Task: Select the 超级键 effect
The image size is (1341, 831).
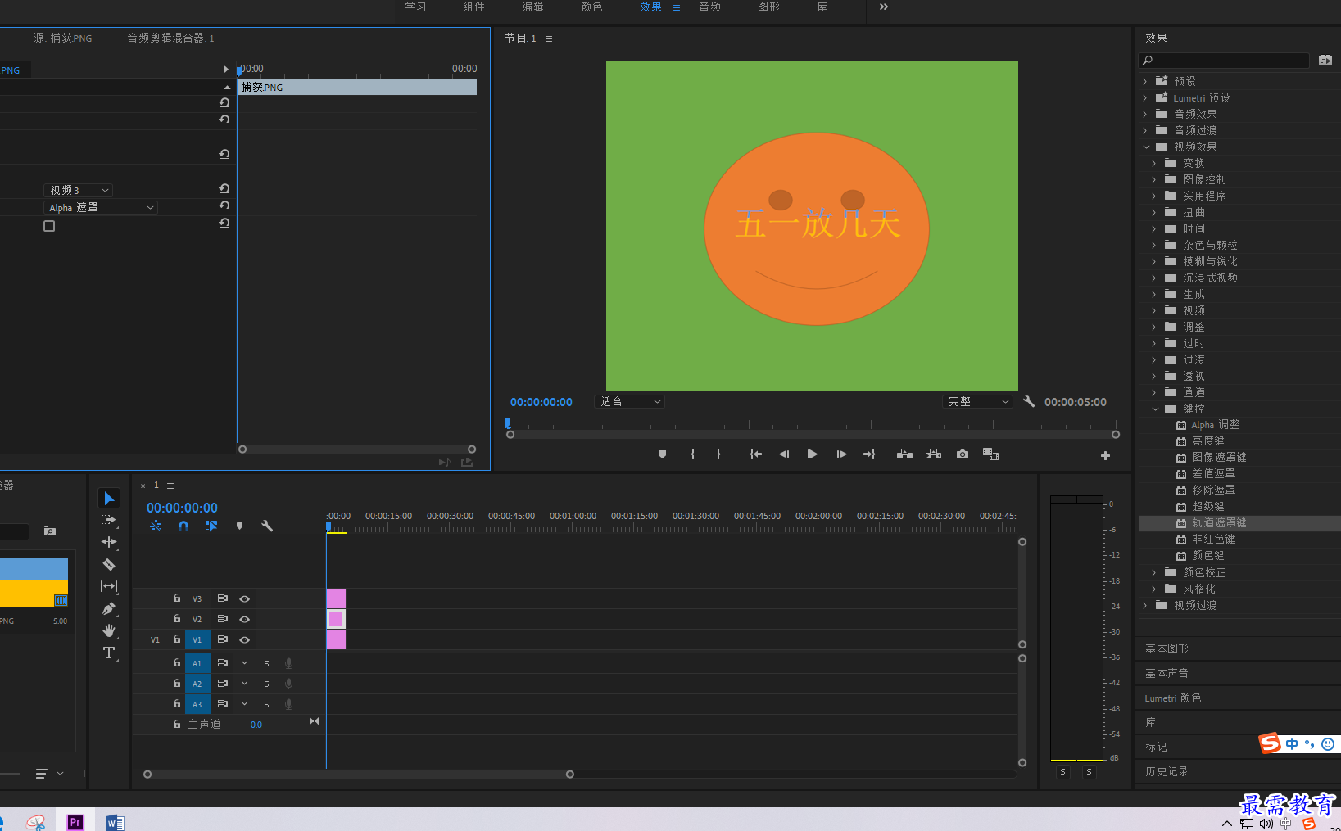Action: coord(1207,506)
